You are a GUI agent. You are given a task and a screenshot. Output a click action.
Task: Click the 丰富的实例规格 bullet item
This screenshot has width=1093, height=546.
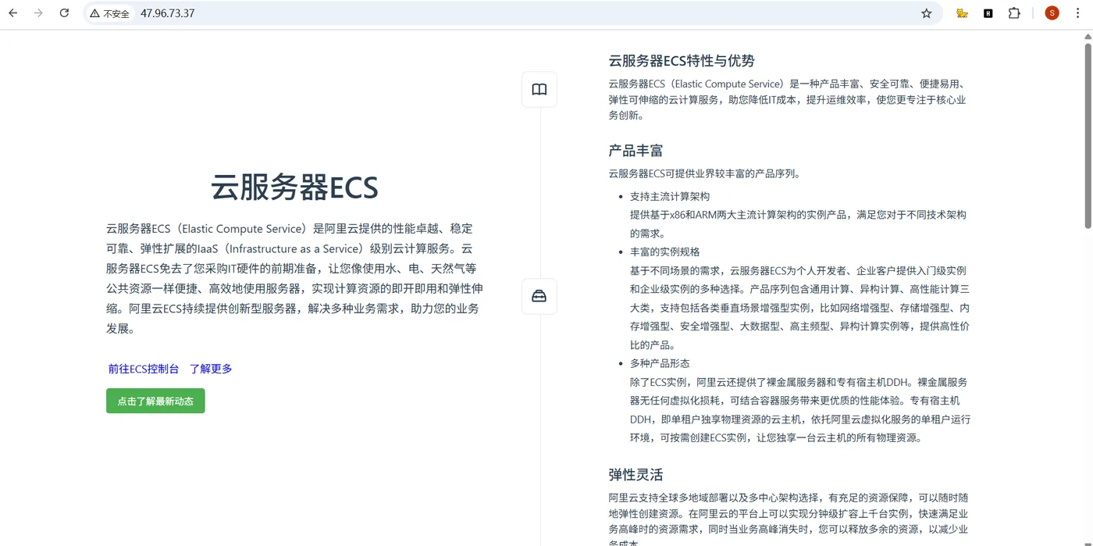click(665, 252)
